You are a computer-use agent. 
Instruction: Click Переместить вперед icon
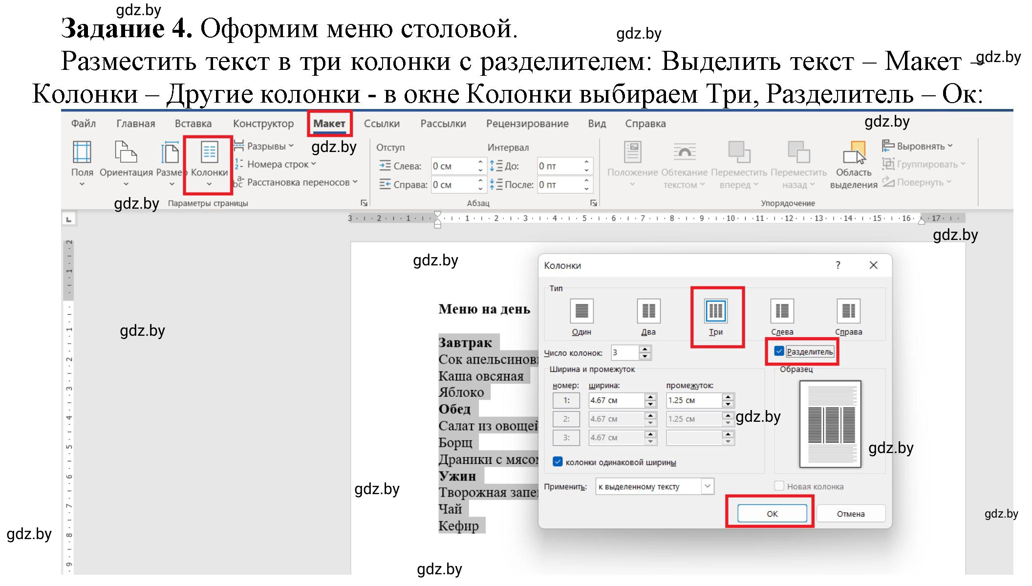739,152
